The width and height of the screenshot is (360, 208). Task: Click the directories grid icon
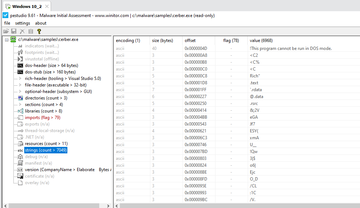(x=20, y=98)
